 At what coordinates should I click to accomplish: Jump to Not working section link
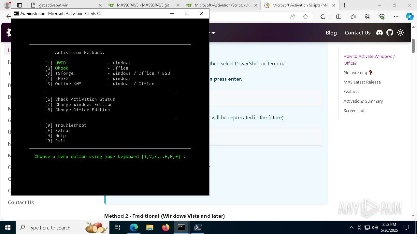[x=358, y=73]
